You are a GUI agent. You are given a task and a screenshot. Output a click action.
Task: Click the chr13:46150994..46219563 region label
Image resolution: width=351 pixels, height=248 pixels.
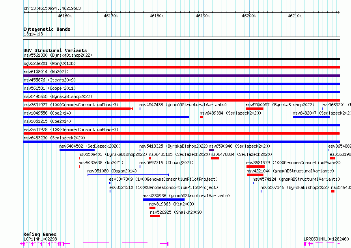pyautogui.click(x=52, y=9)
